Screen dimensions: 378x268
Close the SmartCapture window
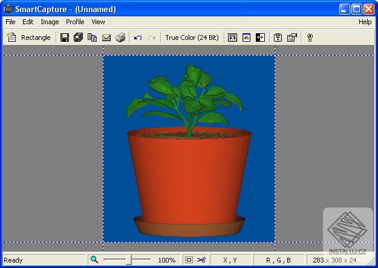click(x=369, y=9)
